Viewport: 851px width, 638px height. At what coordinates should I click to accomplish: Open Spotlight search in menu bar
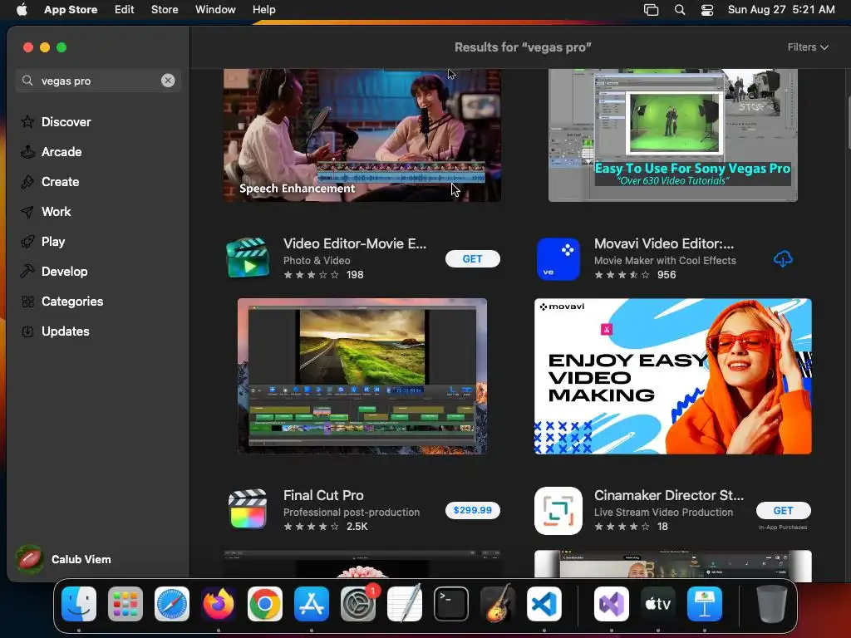click(x=680, y=9)
